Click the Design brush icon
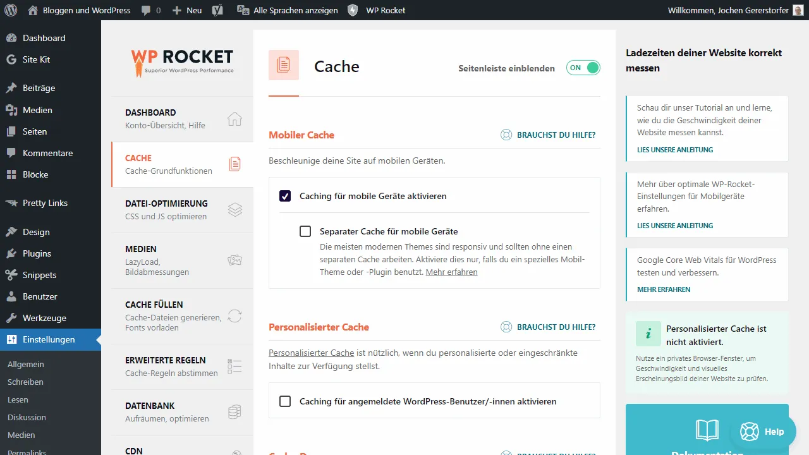 [11, 232]
